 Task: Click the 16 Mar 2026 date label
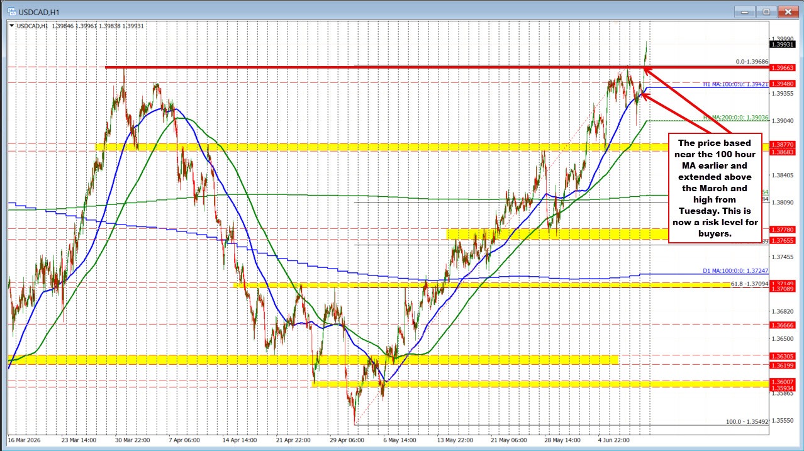pos(25,441)
